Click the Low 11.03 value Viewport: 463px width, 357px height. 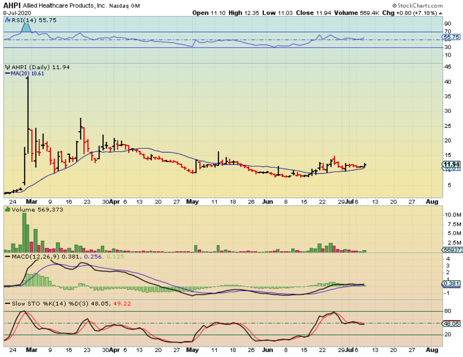click(277, 13)
